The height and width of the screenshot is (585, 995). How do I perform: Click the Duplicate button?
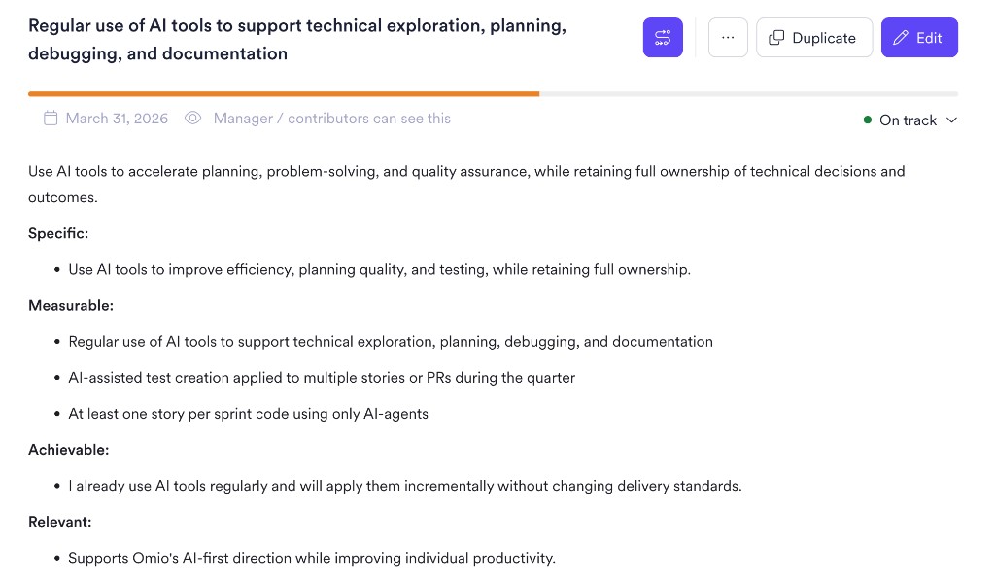814,37
